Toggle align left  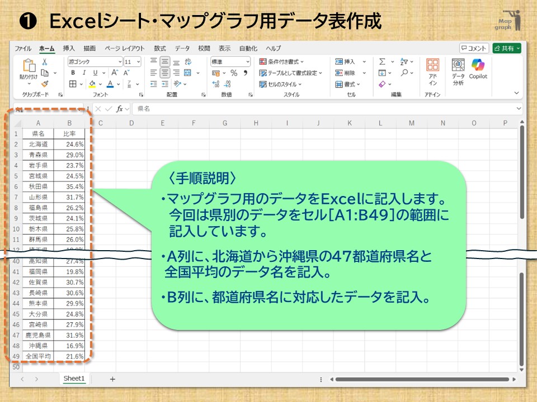coord(154,73)
